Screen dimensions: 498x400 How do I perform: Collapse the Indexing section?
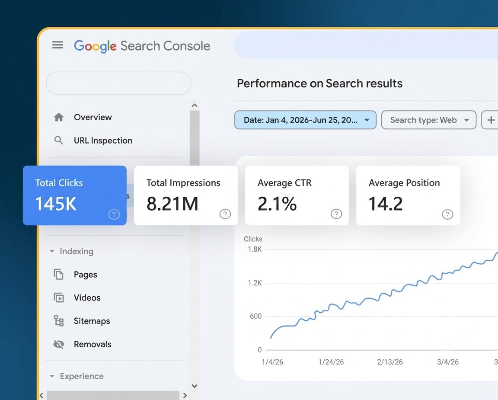point(52,251)
